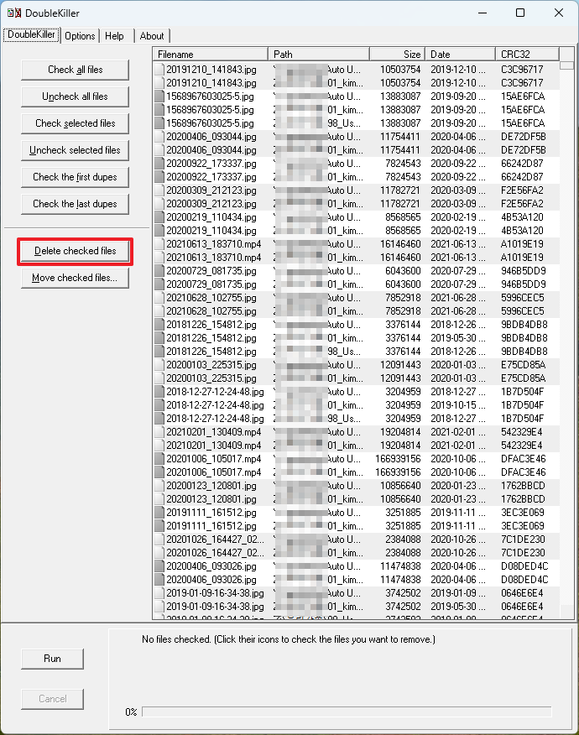Delete checked files

coord(75,251)
